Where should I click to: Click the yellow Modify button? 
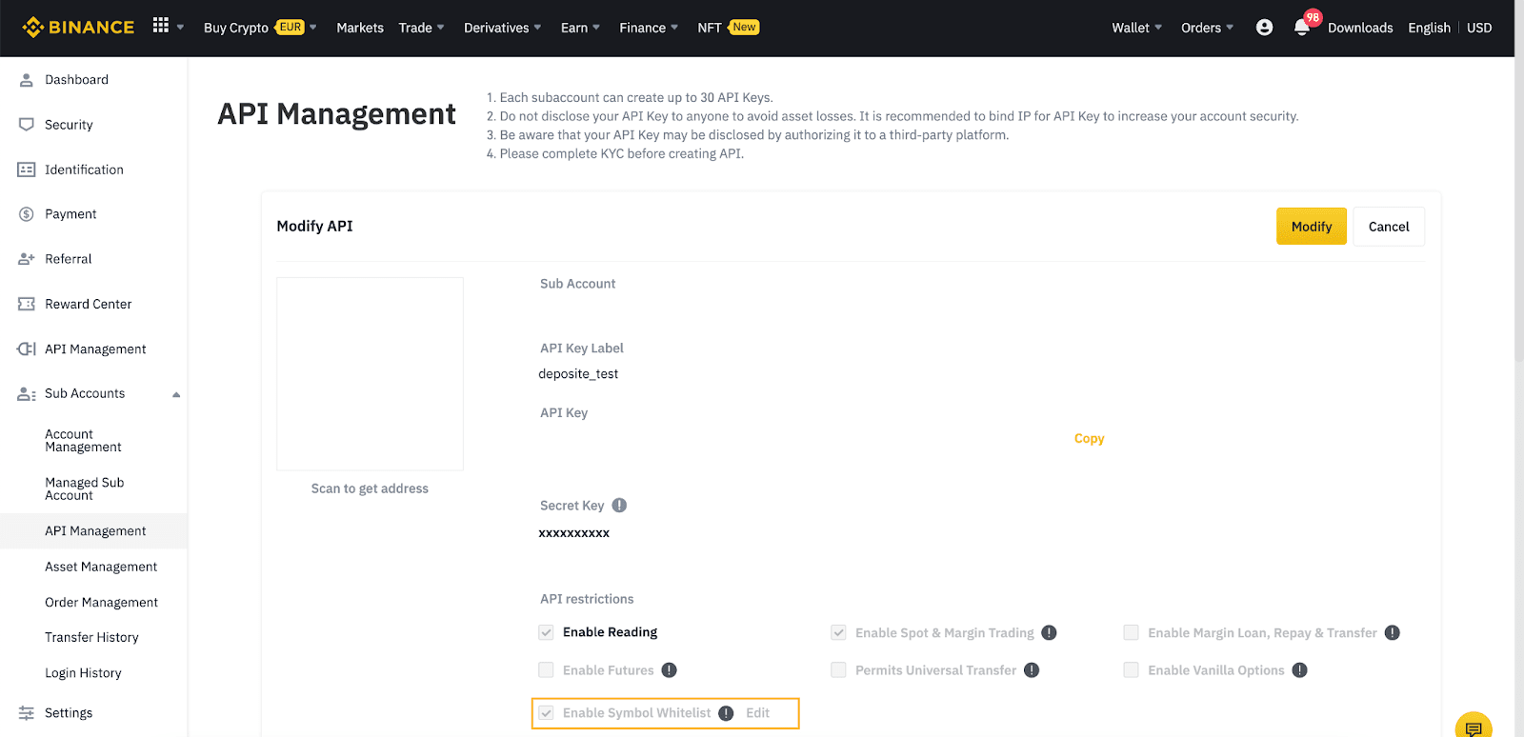1312,227
